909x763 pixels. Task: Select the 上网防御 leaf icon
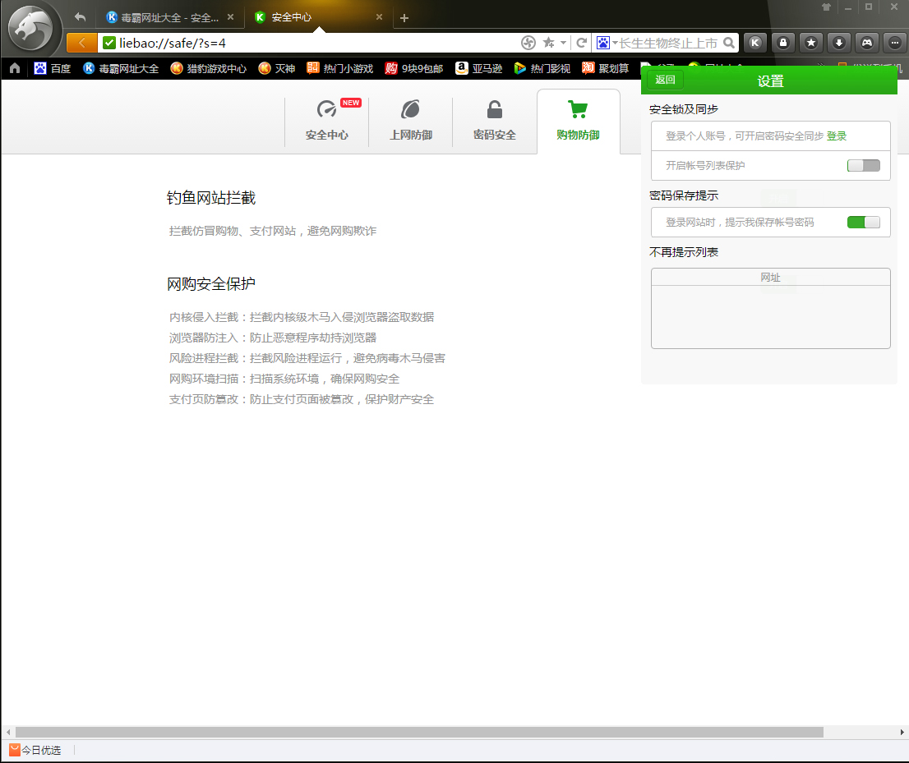(x=411, y=119)
